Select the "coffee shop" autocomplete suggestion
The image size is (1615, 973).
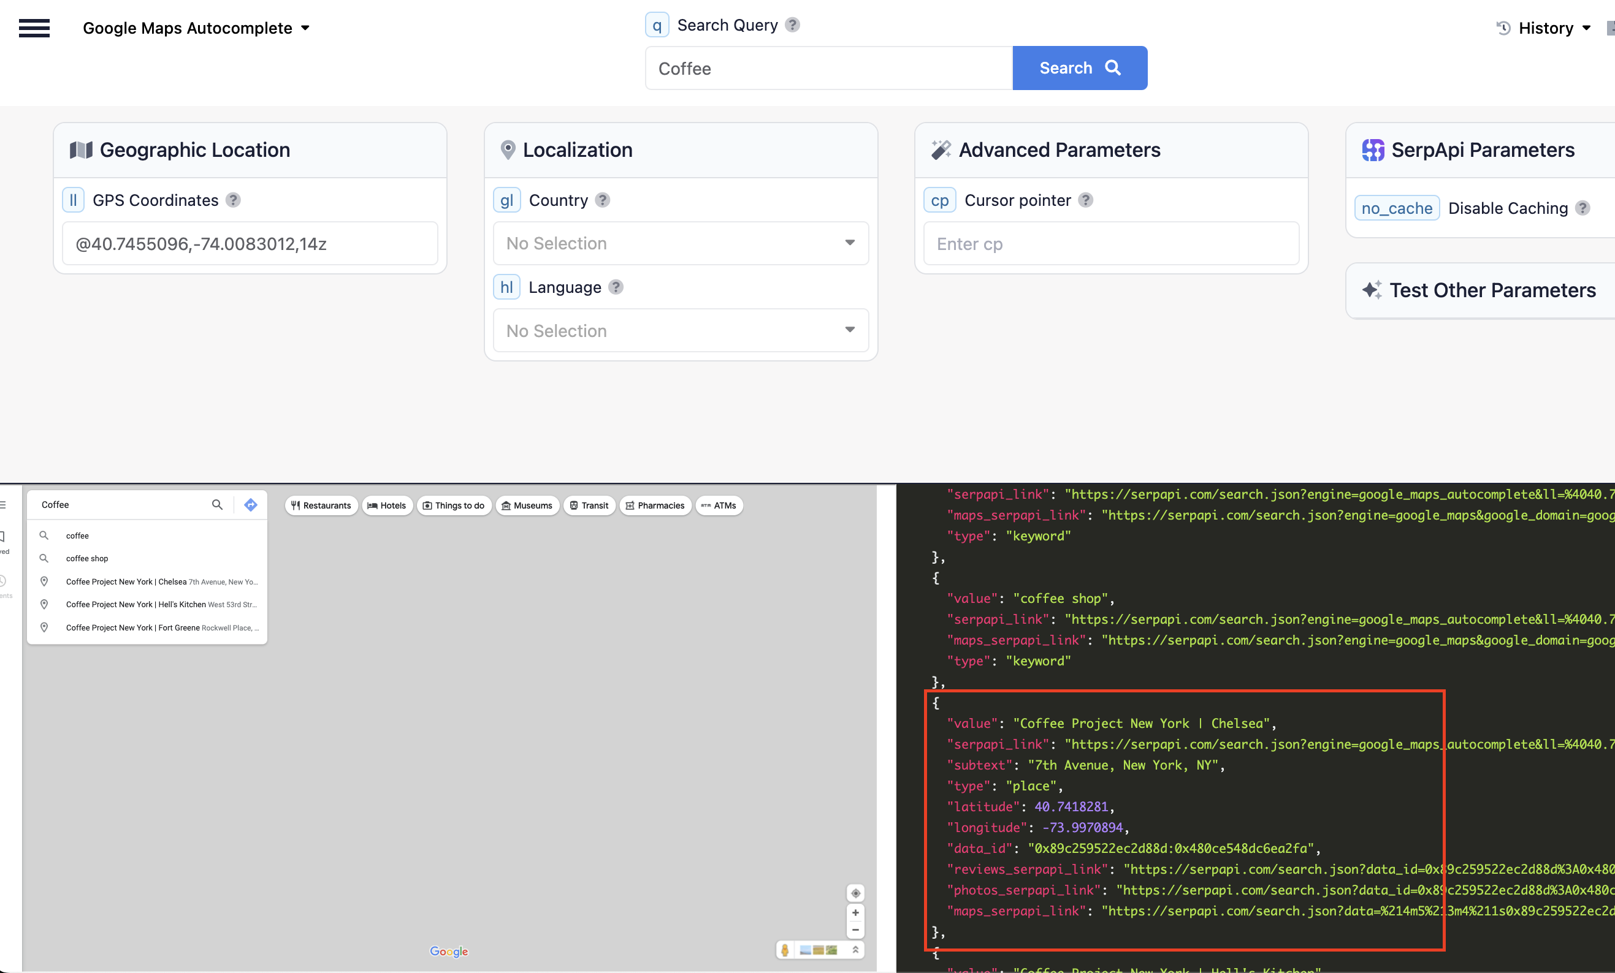87,559
